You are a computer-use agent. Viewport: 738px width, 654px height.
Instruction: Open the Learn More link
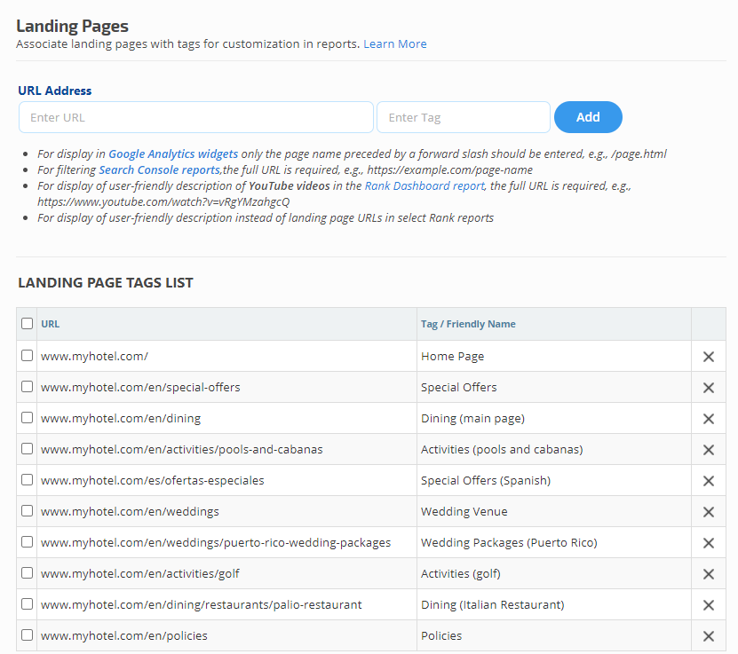(x=394, y=43)
